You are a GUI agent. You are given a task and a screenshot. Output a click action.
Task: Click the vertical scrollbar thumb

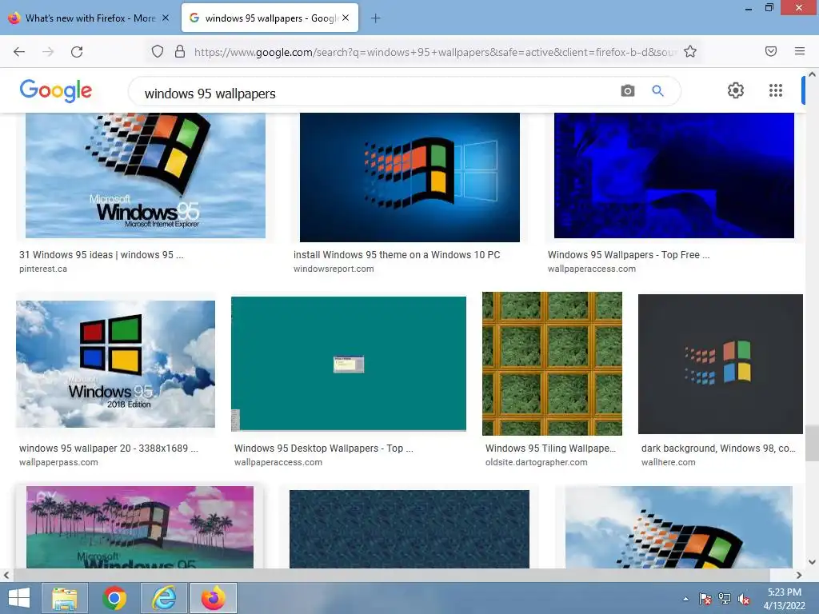point(812,443)
